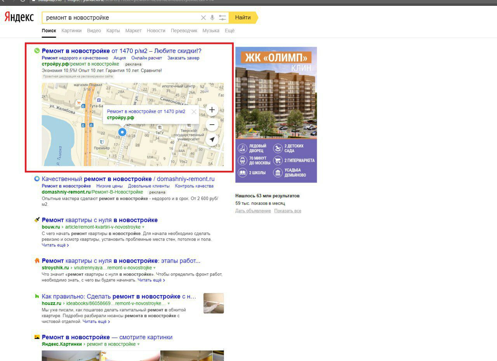Open Качественный ремонт в новостройке ad title
497x361 pixels.
(x=128, y=179)
